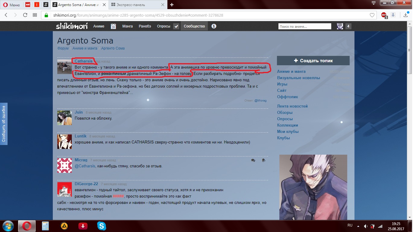Click the Сообщить об ошибке side tab
Screen dimensions: 413x232
pyautogui.click(x=4, y=124)
